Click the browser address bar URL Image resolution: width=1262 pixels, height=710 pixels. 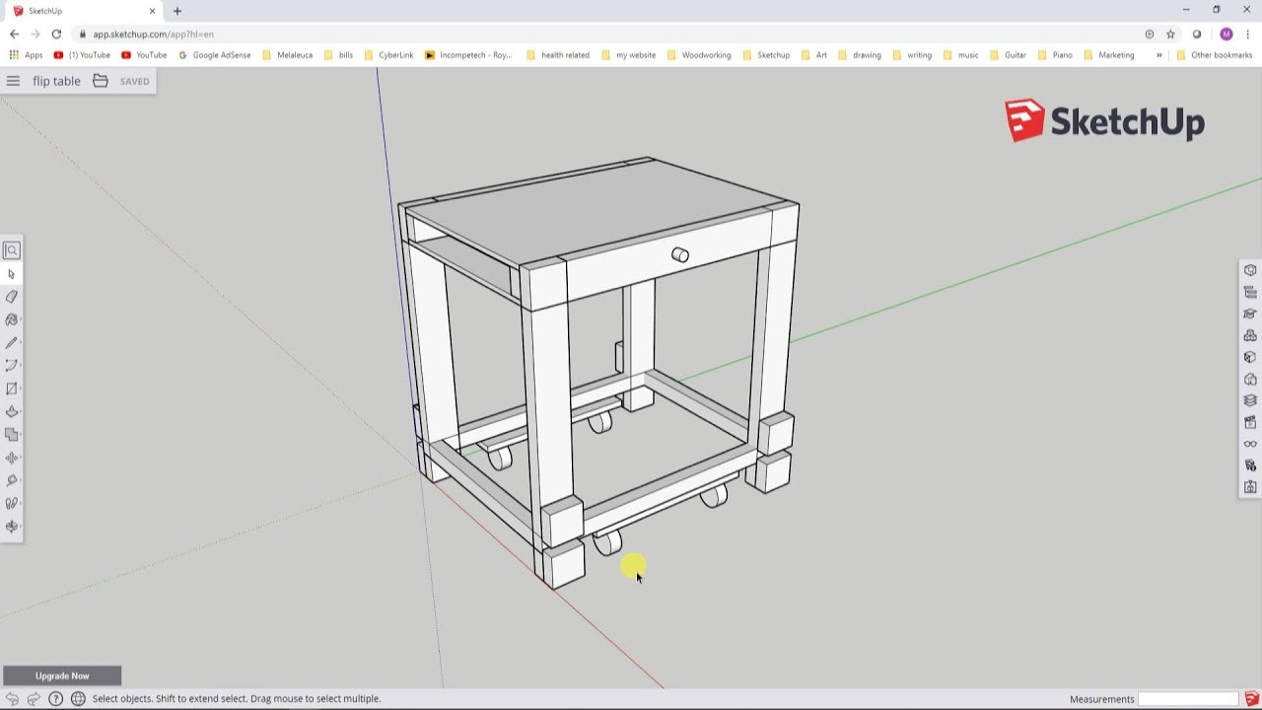(153, 34)
